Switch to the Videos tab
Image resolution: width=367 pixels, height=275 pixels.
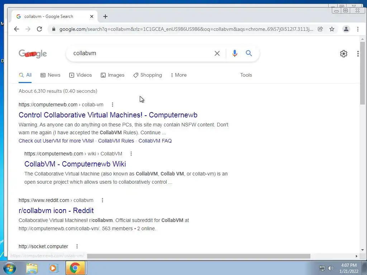tap(80, 75)
